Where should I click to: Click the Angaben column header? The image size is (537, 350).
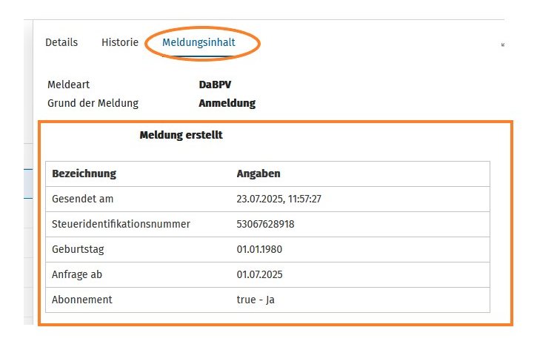pos(259,174)
